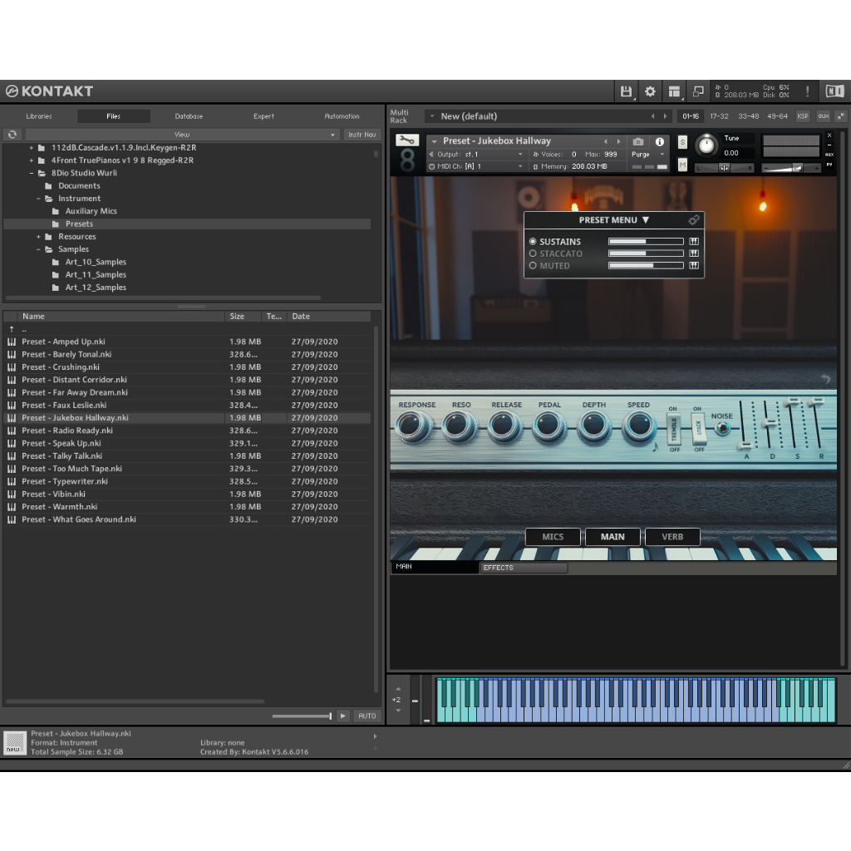Expand the 112dB.Cascade folder
Viewport: 851px width, 851px height.
click(32, 148)
